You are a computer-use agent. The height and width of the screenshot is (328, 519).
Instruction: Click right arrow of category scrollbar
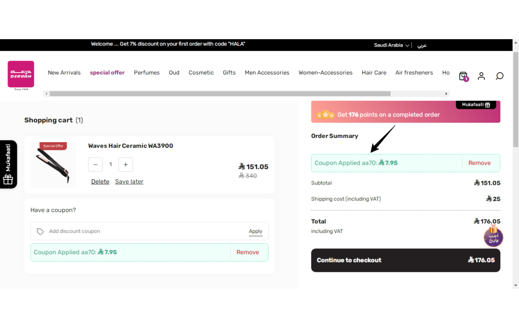[446, 94]
